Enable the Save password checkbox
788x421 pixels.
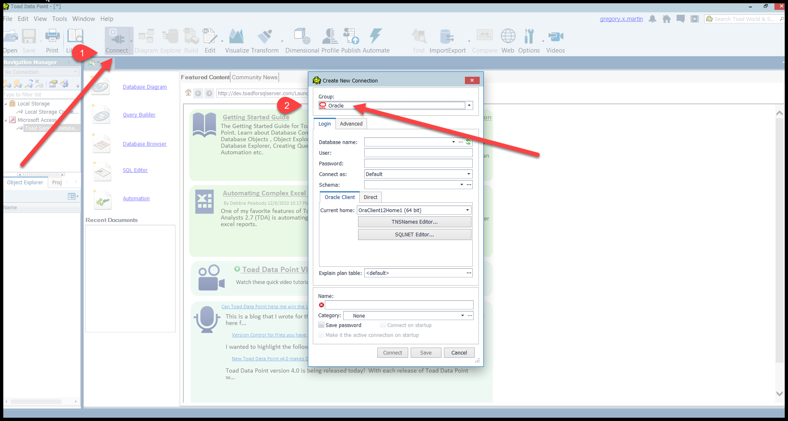tap(321, 325)
